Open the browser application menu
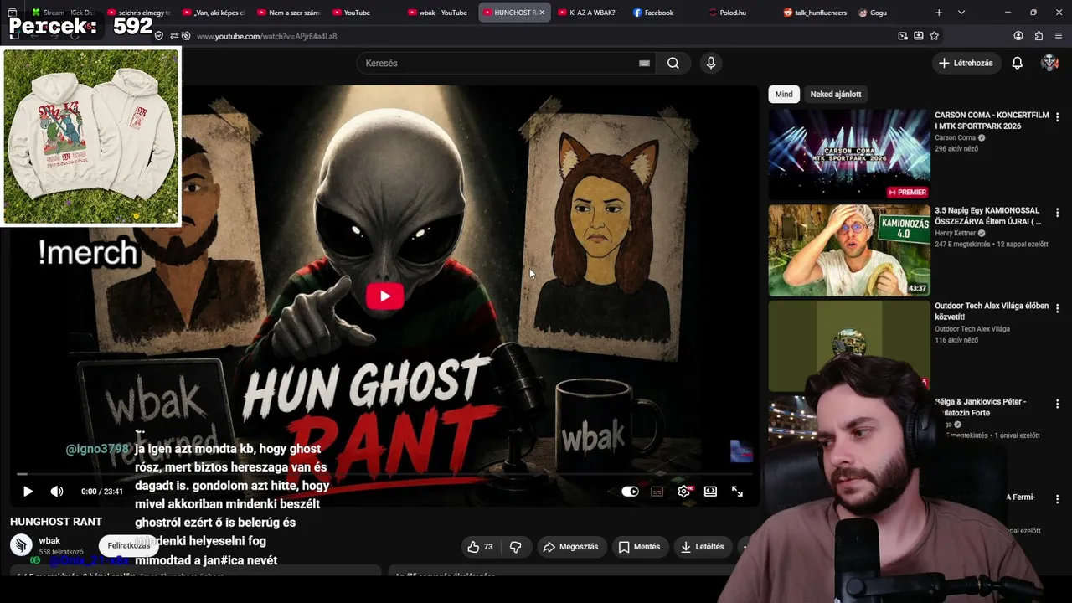Viewport: 1072px width, 603px height. [x=1059, y=36]
